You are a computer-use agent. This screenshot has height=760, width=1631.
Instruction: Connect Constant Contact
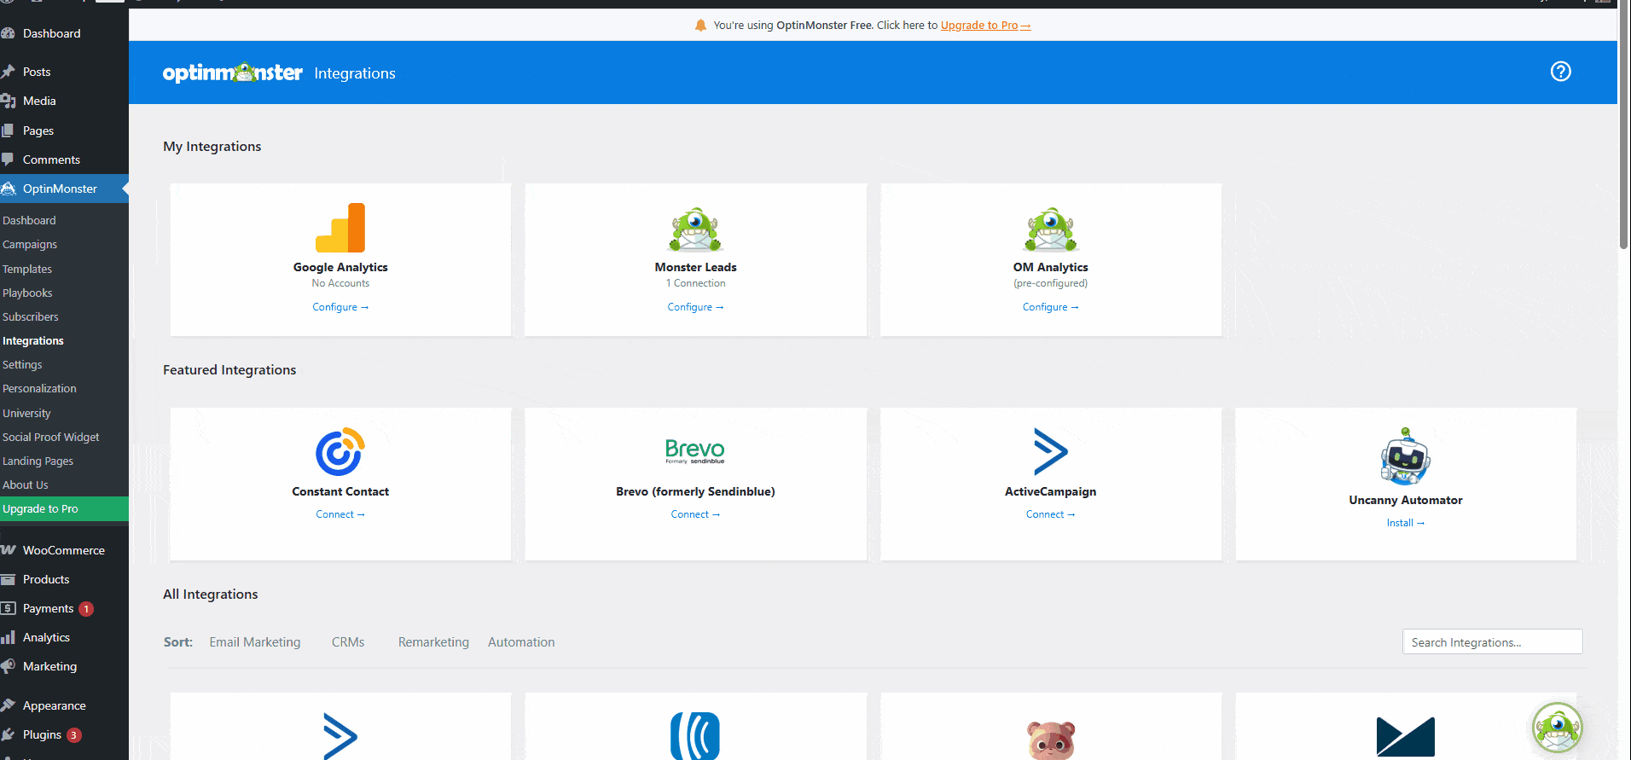(340, 514)
